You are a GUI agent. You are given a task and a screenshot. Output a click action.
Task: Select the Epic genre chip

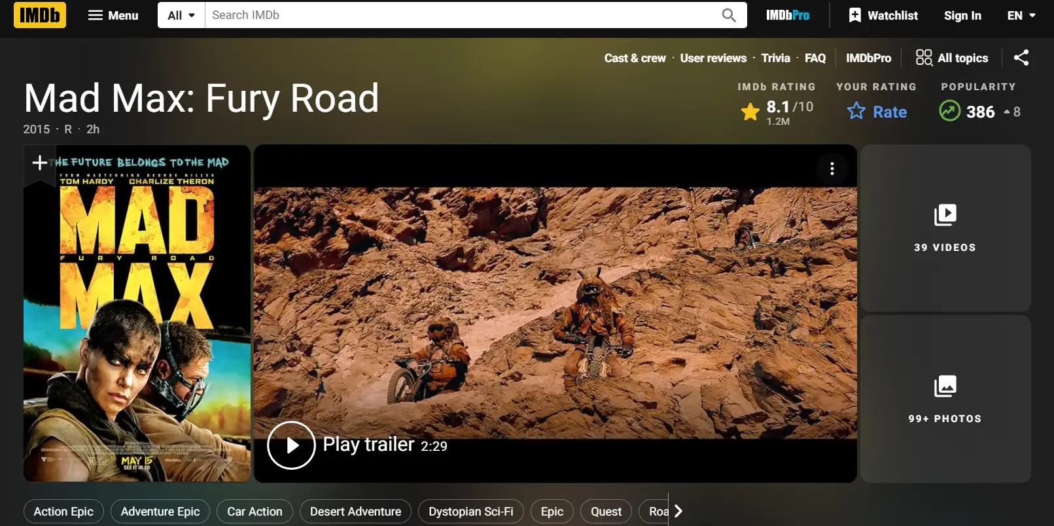tap(552, 512)
